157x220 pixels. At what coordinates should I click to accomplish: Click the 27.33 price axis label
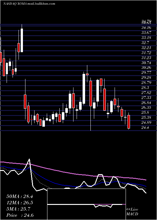click(146, 97)
